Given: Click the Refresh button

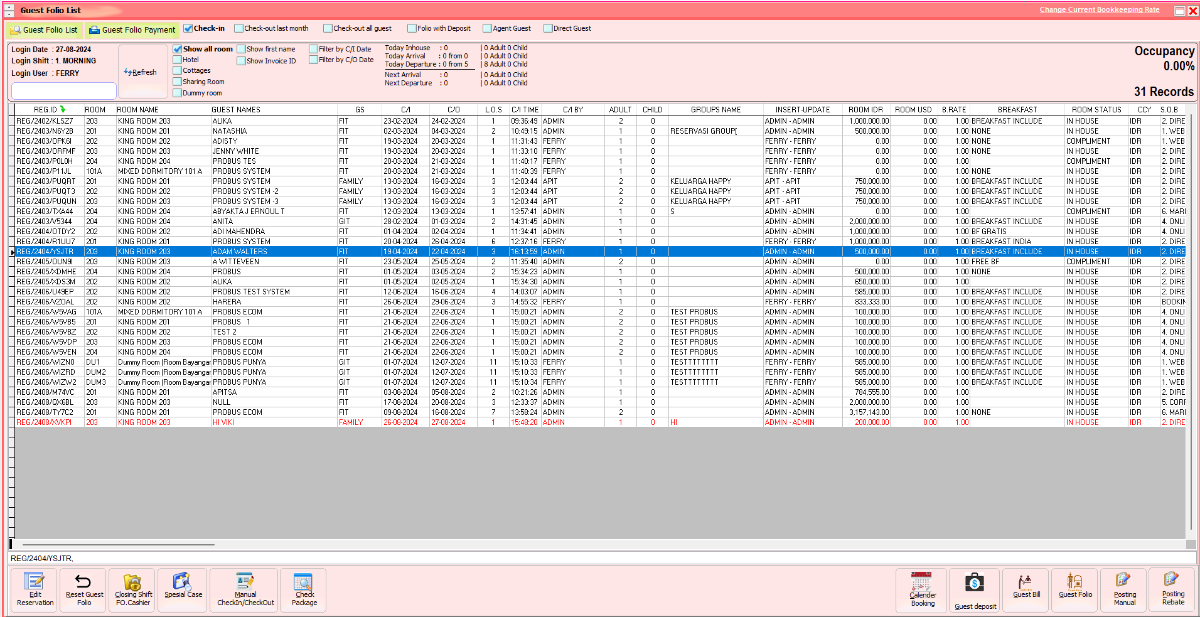Looking at the screenshot, I should [x=141, y=72].
